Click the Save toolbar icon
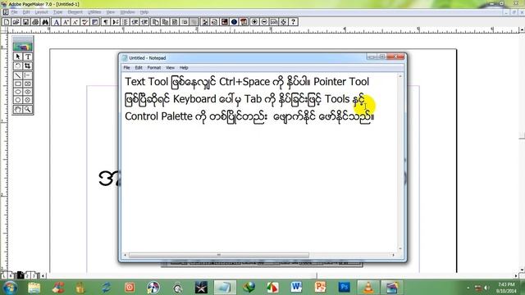525x295 pixels. (x=25, y=22)
